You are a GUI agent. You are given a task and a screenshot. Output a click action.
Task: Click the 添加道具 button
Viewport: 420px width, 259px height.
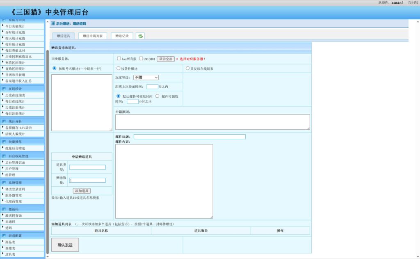pos(82,191)
